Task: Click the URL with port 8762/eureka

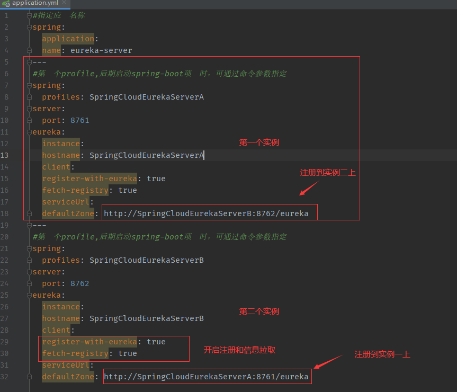Action: pyautogui.click(x=206, y=213)
